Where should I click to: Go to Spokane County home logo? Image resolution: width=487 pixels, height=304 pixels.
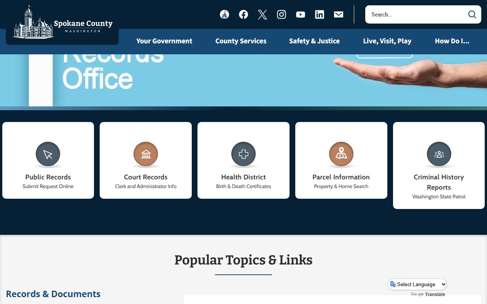[63, 23]
